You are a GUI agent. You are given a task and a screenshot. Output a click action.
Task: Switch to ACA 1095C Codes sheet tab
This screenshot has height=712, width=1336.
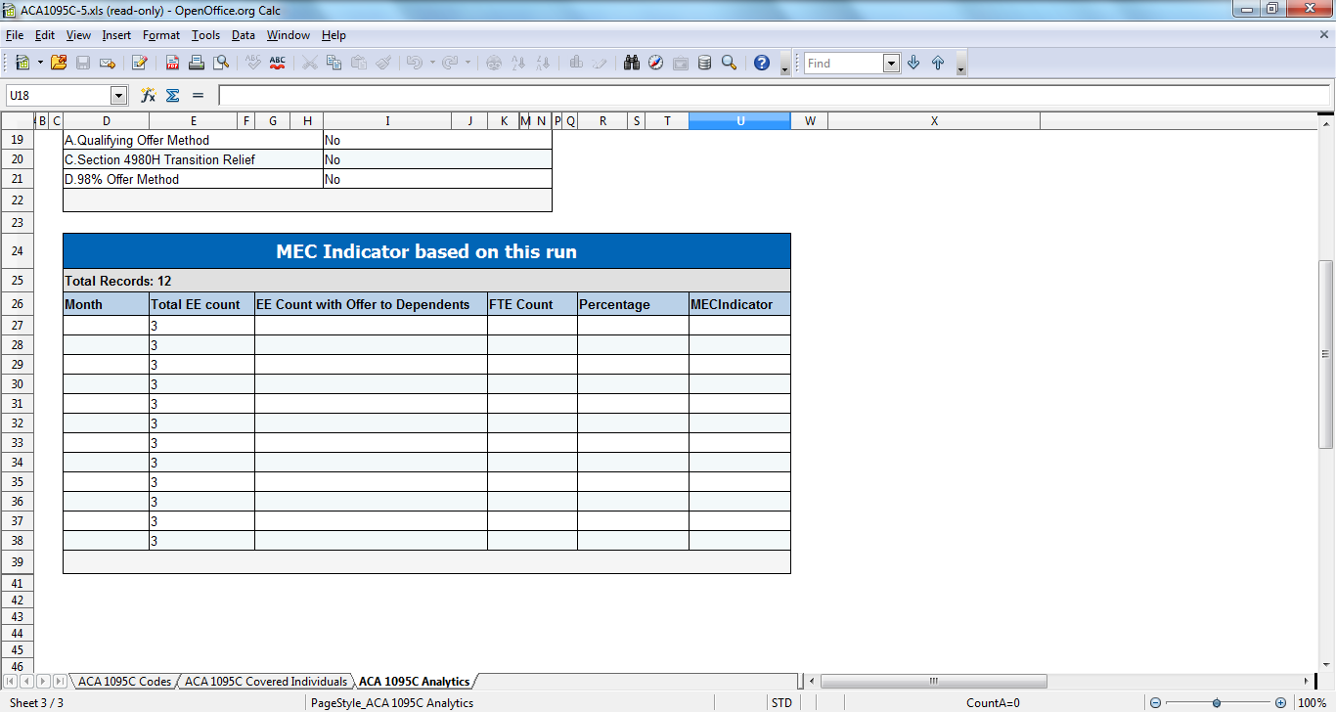pyautogui.click(x=124, y=681)
